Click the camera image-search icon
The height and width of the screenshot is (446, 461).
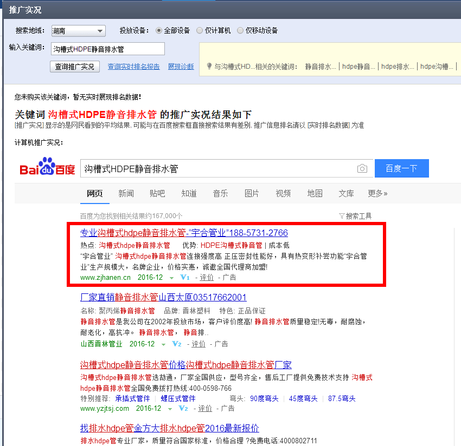coord(362,168)
